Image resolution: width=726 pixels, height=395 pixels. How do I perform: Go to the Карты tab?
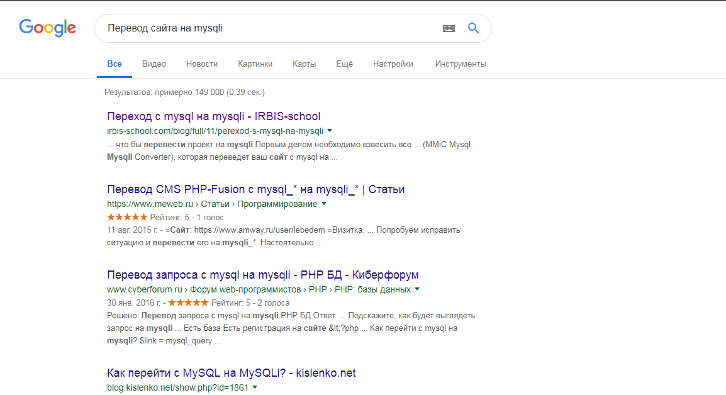[304, 64]
